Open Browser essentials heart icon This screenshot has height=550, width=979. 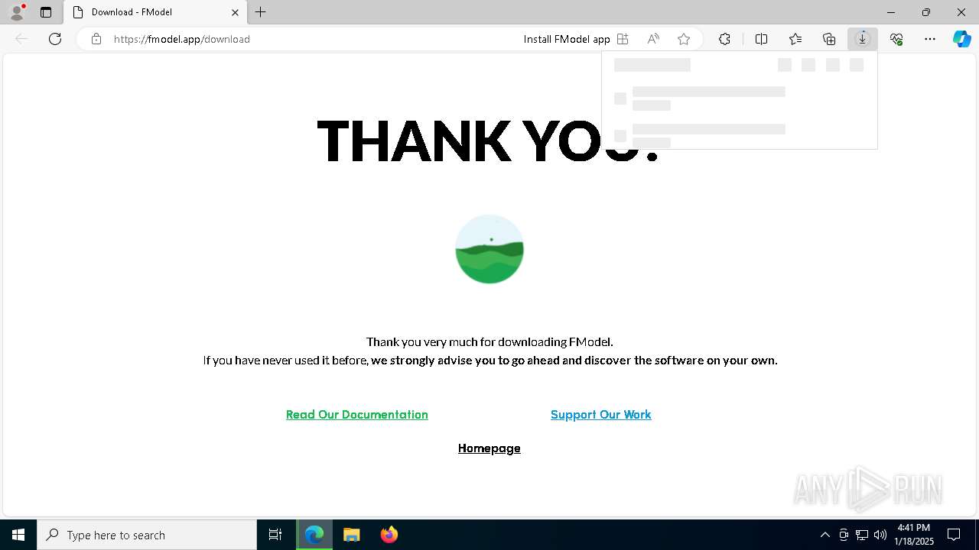coord(896,39)
